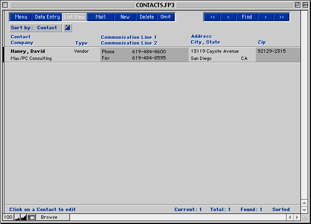Click the Zip column header

pos(262,42)
